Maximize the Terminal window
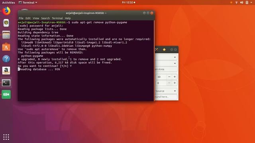Image resolution: width=255 pixels, height=143 pixels. [x=148, y=13]
